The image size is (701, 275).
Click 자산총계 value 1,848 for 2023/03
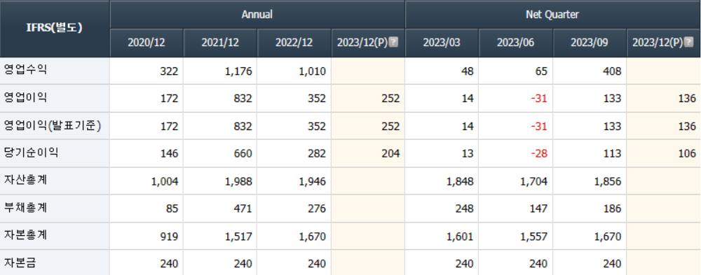[x=460, y=181]
